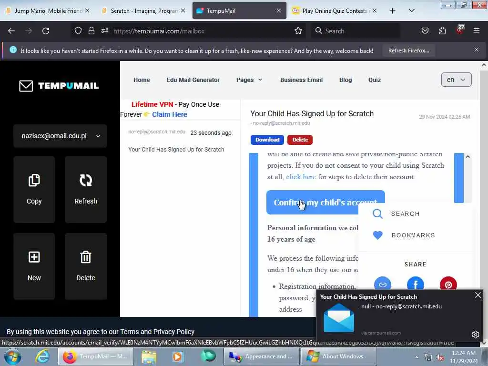The width and height of the screenshot is (488, 366).
Task: Close the TempuMail tab
Action: tap(278, 10)
